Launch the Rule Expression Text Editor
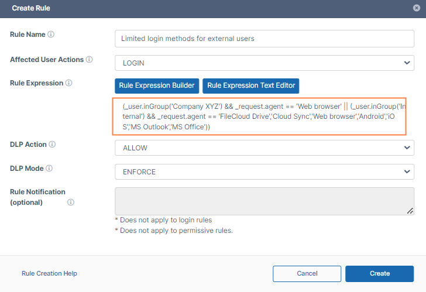426x292 pixels. click(x=251, y=85)
